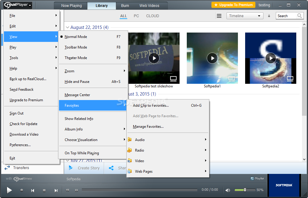Screen dimensions: 308x198
Task: Click the search magnifier icon
Action: tap(299, 16)
